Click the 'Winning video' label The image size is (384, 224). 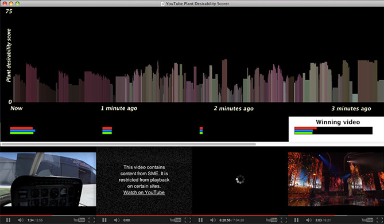click(338, 122)
